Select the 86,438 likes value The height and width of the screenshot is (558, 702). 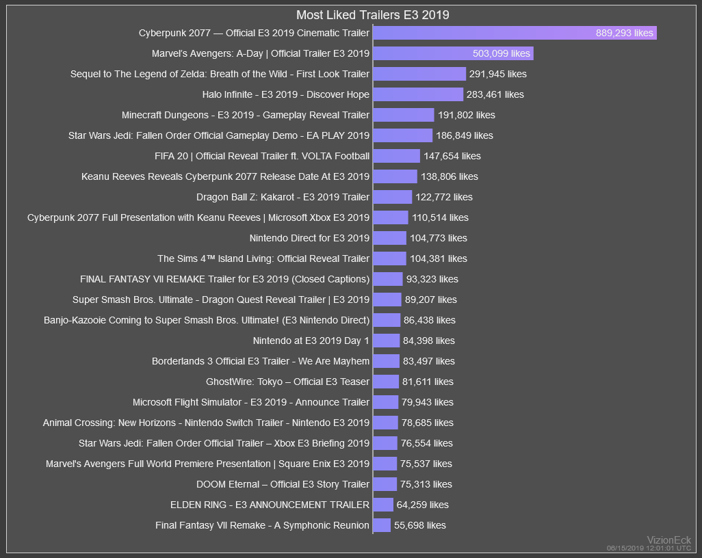click(430, 321)
